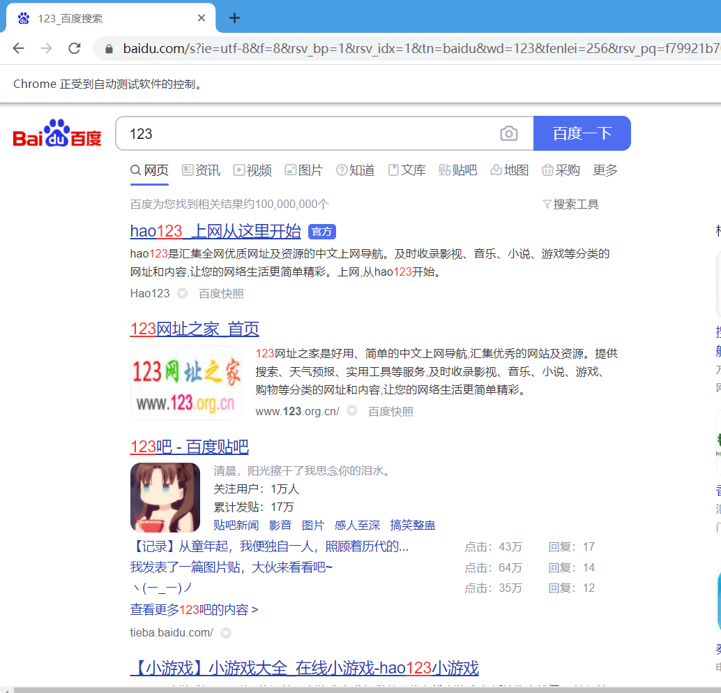This screenshot has width=721, height=693.
Task: Click 累计发贴：17万 text
Action: 253,507
